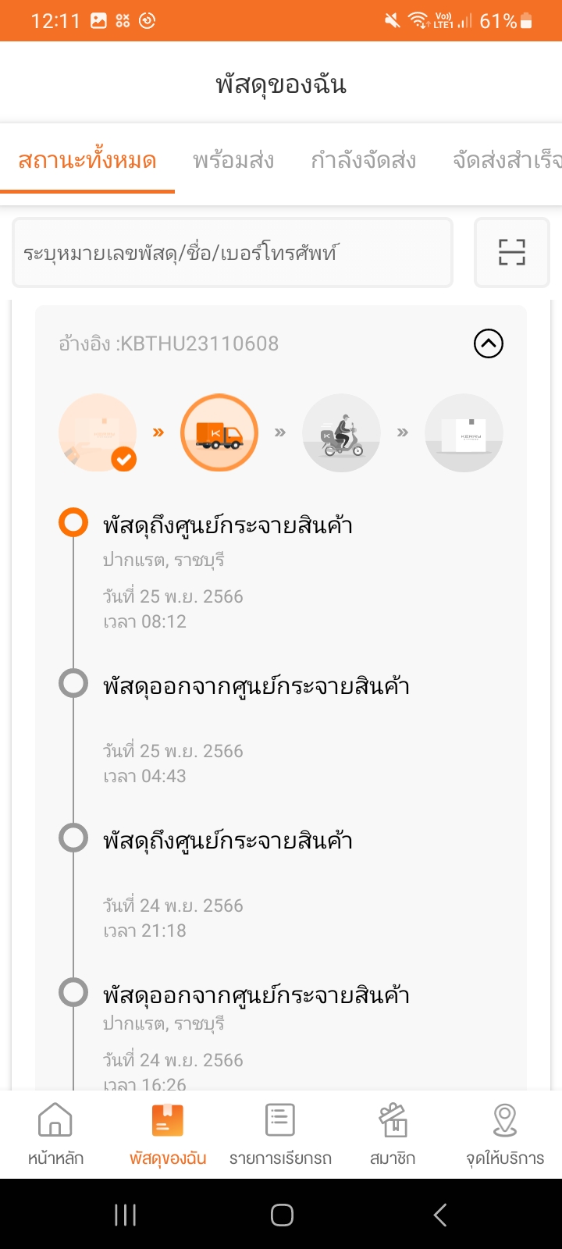Viewport: 562px width, 1249px height.
Task: Open จุดให้บริการ service locations
Action: pos(505,1133)
